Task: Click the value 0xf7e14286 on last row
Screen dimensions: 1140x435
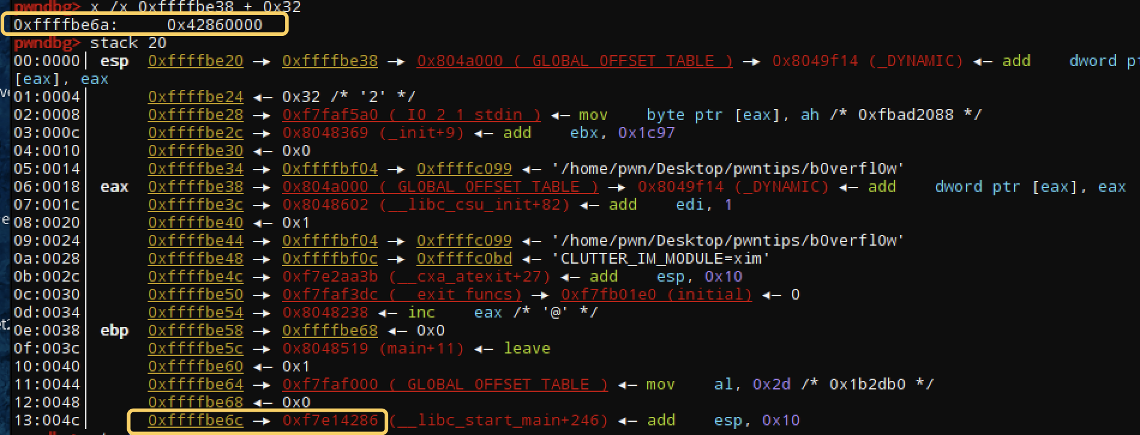Action: tap(330, 421)
